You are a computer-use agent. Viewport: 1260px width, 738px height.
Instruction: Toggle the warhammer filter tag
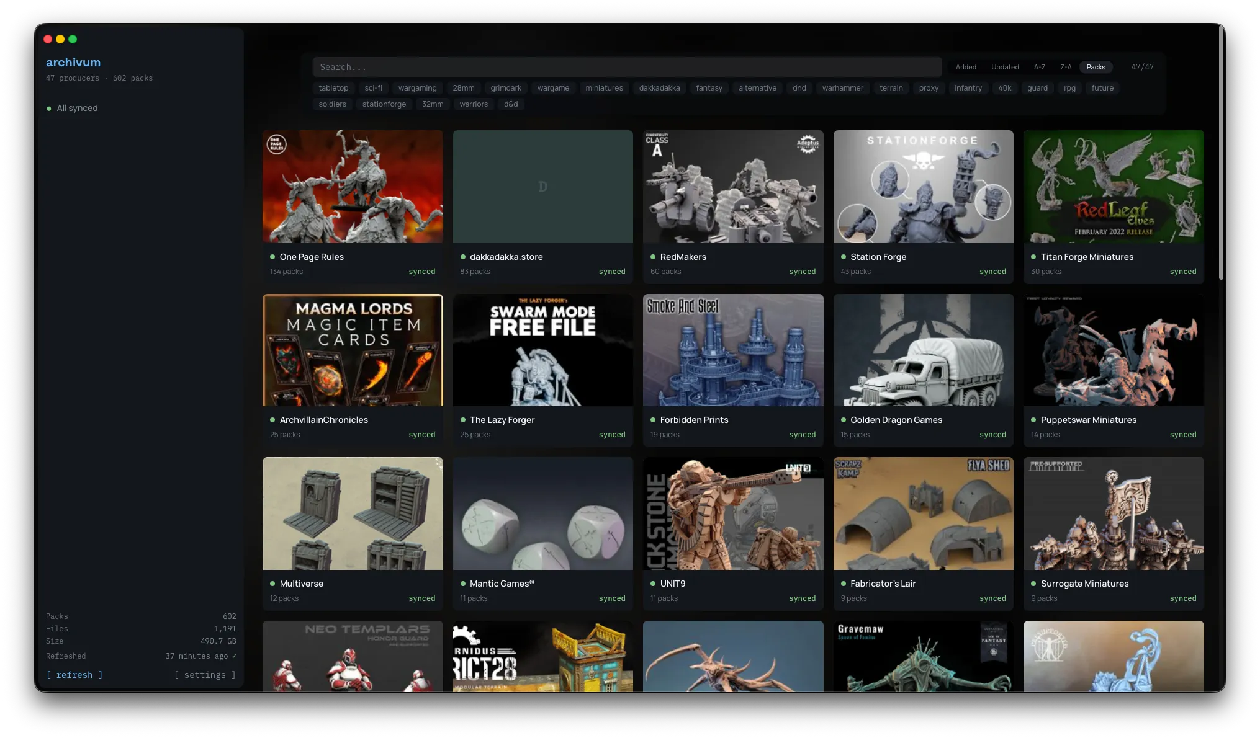(842, 88)
